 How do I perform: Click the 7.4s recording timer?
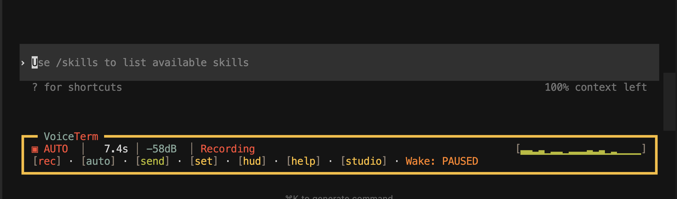coord(116,149)
